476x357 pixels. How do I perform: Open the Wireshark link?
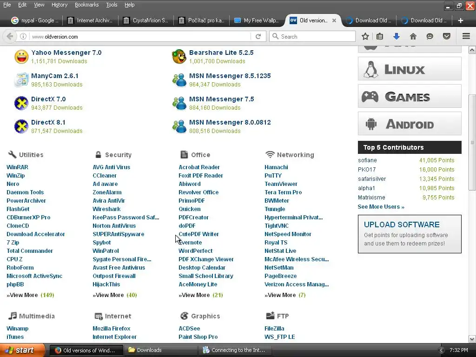pyautogui.click(x=106, y=209)
